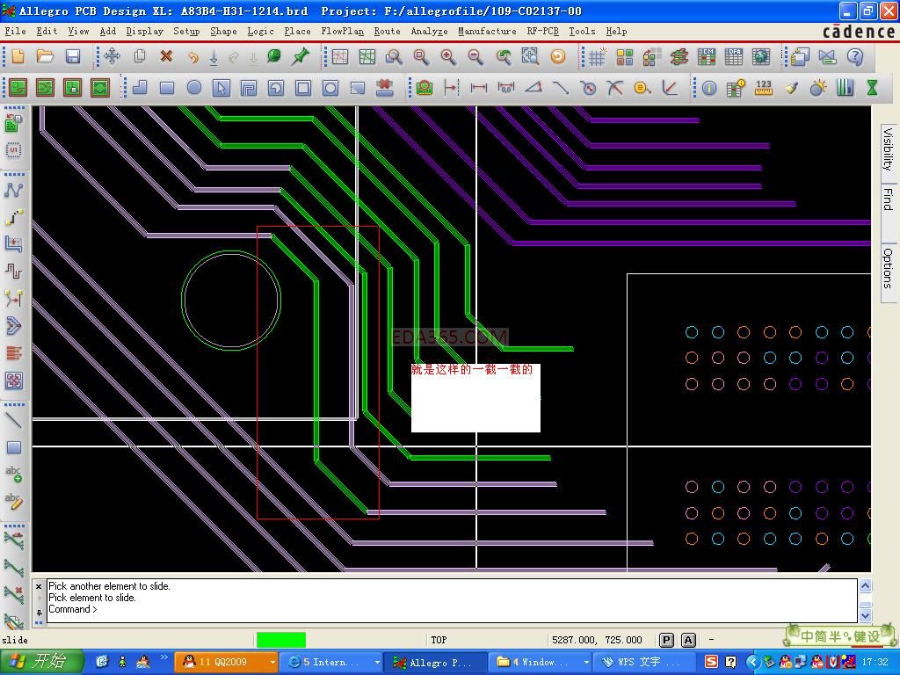Expand the Internet Explorer taskbar group dropdown
Viewport: 900px width, 675px height.
point(377,662)
